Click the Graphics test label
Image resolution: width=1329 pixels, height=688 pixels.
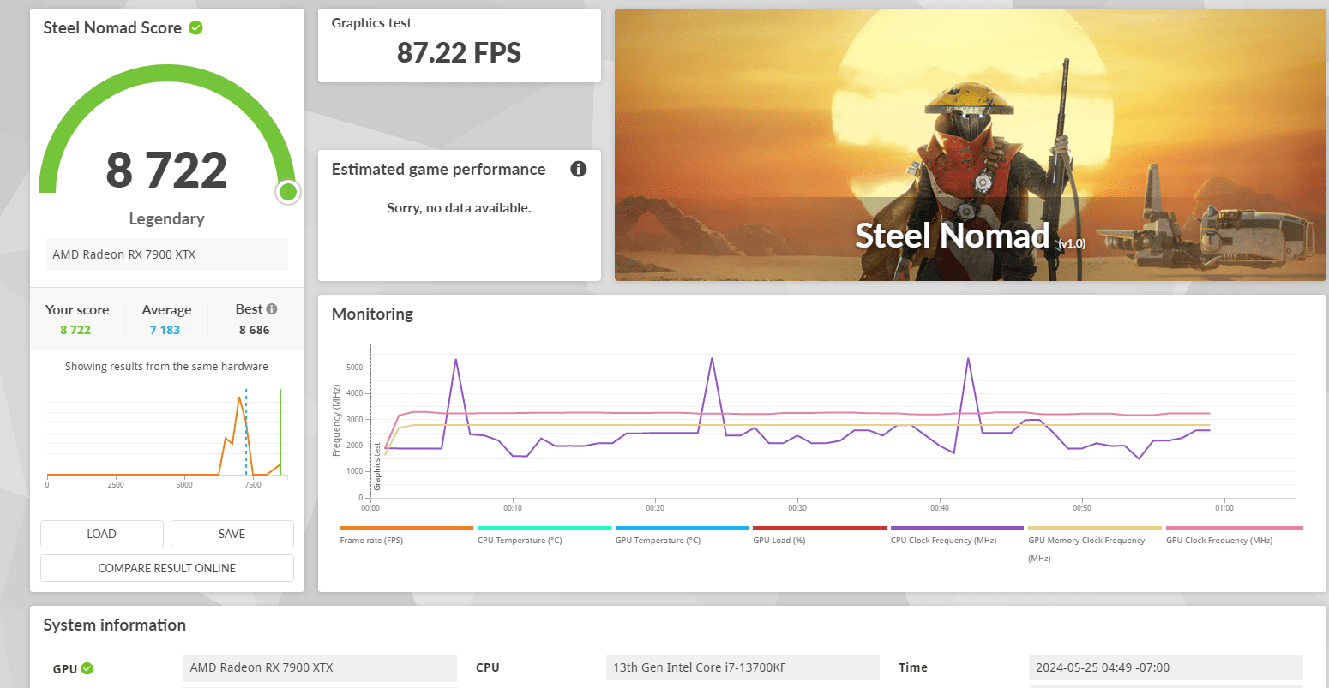pyautogui.click(x=371, y=23)
